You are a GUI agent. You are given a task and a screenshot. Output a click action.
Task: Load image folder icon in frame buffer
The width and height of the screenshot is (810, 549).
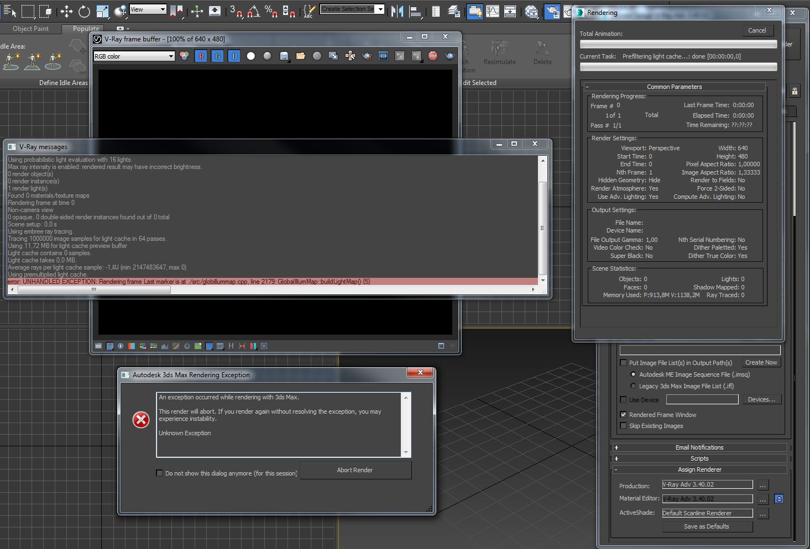point(301,56)
